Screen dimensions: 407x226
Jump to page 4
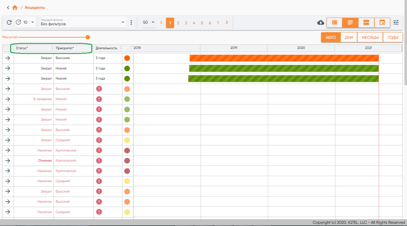click(x=194, y=23)
